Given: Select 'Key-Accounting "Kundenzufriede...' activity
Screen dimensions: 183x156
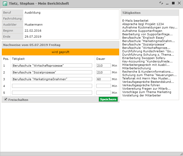Looking at the screenshot, I should pyautogui.click(x=147, y=61).
